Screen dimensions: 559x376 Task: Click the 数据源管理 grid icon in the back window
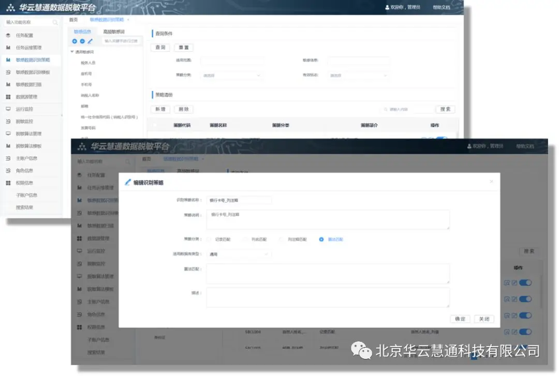[x=8, y=97]
